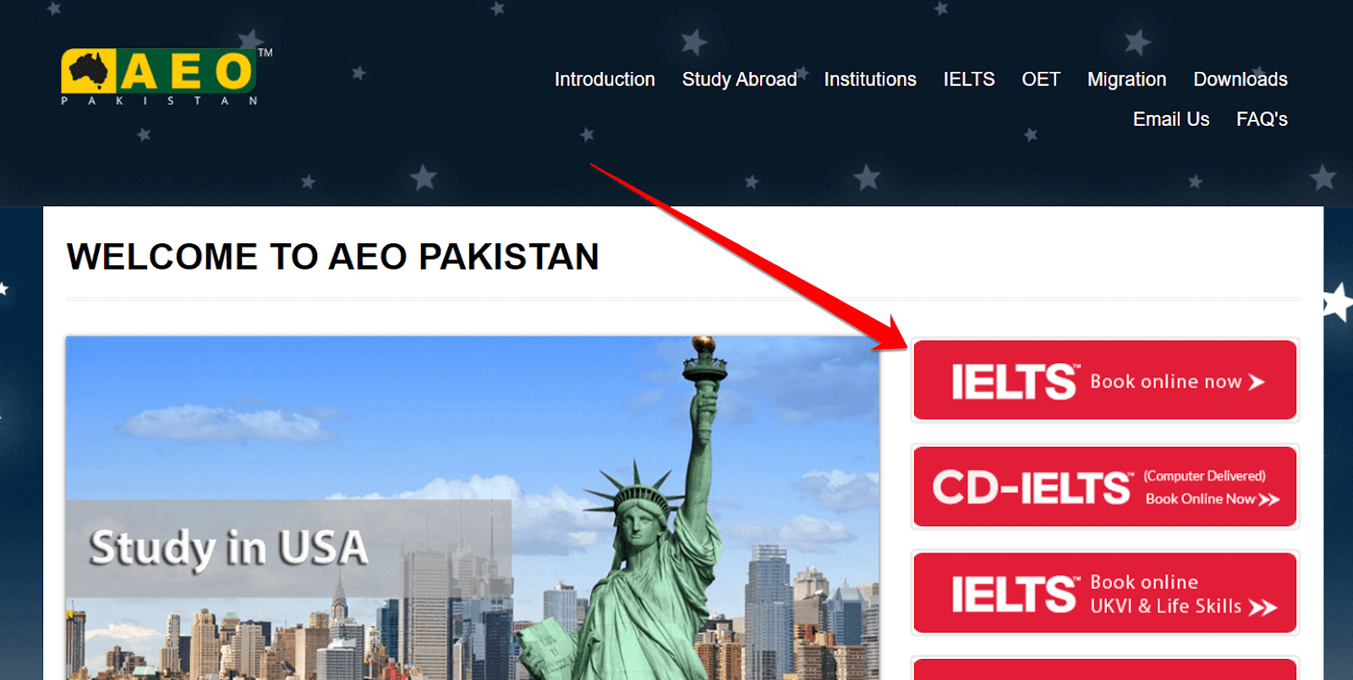This screenshot has width=1353, height=680.
Task: Click the Study in USA caption text
Action: point(229,548)
